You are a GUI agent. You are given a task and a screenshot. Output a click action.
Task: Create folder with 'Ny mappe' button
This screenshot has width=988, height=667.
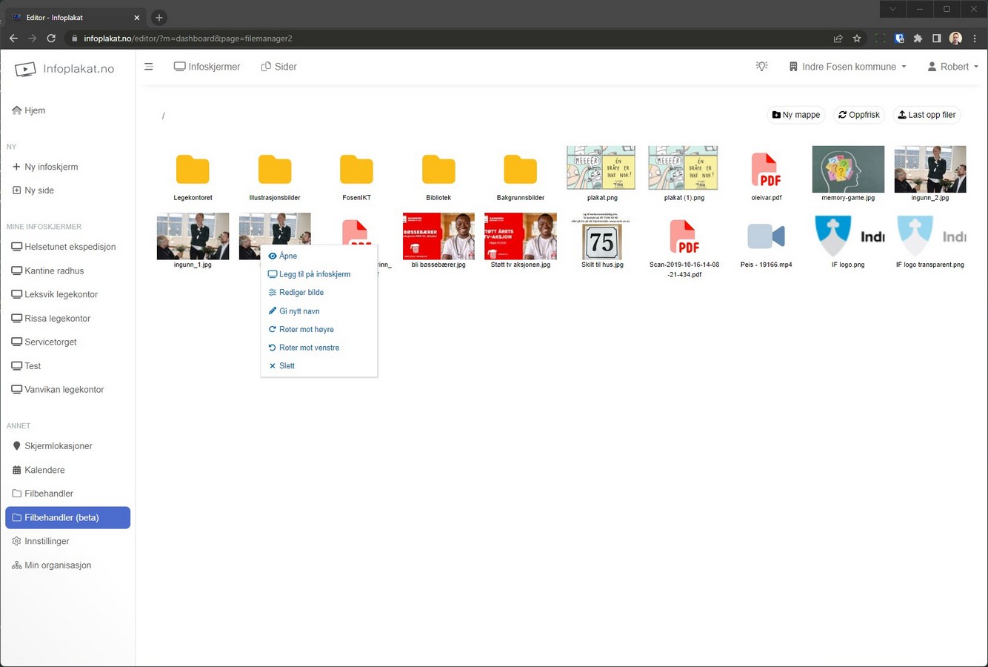pyautogui.click(x=796, y=115)
